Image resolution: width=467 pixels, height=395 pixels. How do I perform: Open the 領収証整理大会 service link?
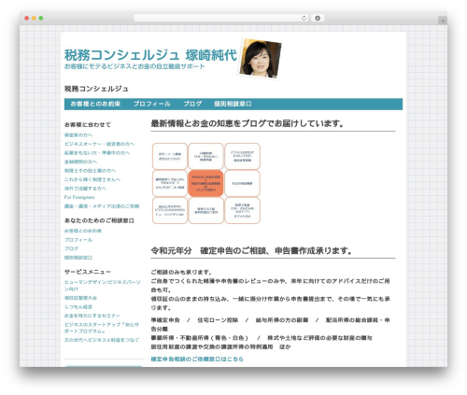[x=80, y=298]
